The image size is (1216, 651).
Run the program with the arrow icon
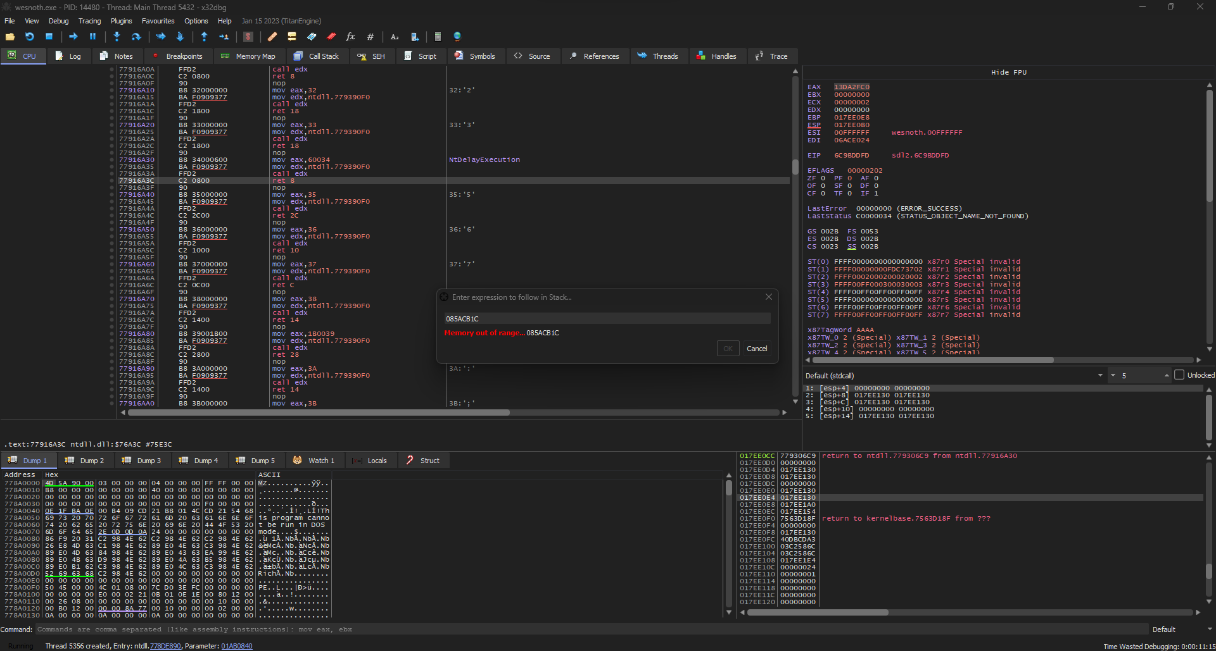73,37
